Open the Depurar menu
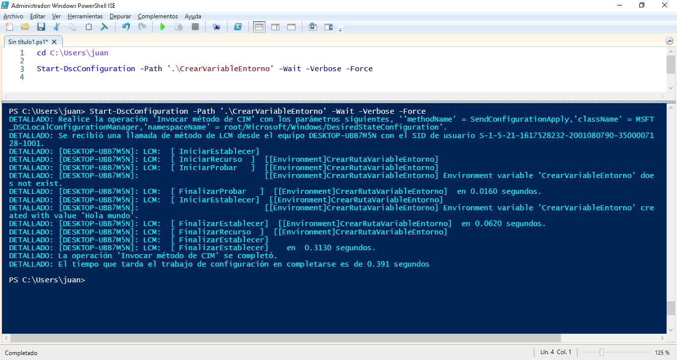The image size is (677, 360). [x=120, y=16]
